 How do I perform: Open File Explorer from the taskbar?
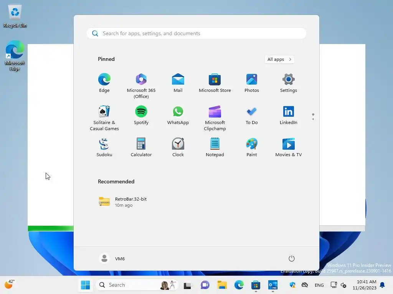pos(222,285)
